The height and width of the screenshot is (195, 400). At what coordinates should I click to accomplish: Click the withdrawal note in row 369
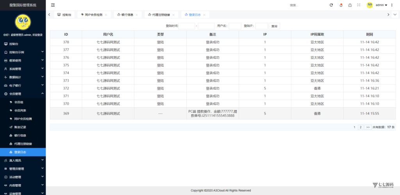pos(213,113)
